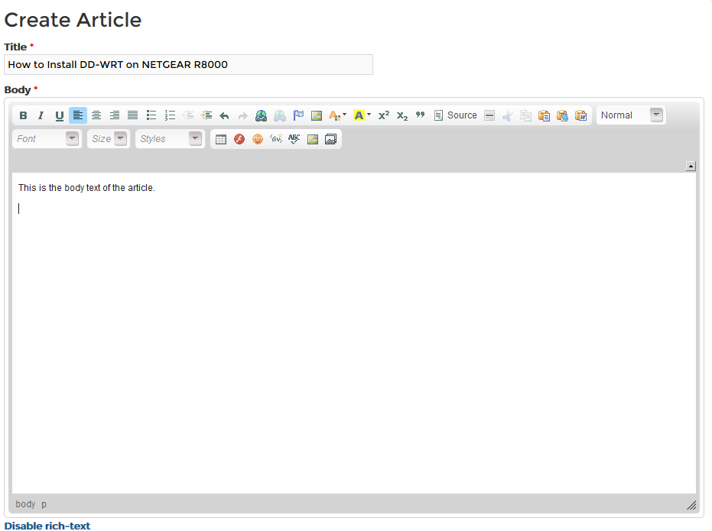Image resolution: width=712 pixels, height=531 pixels.
Task: Toggle bold formatting
Action: (23, 115)
